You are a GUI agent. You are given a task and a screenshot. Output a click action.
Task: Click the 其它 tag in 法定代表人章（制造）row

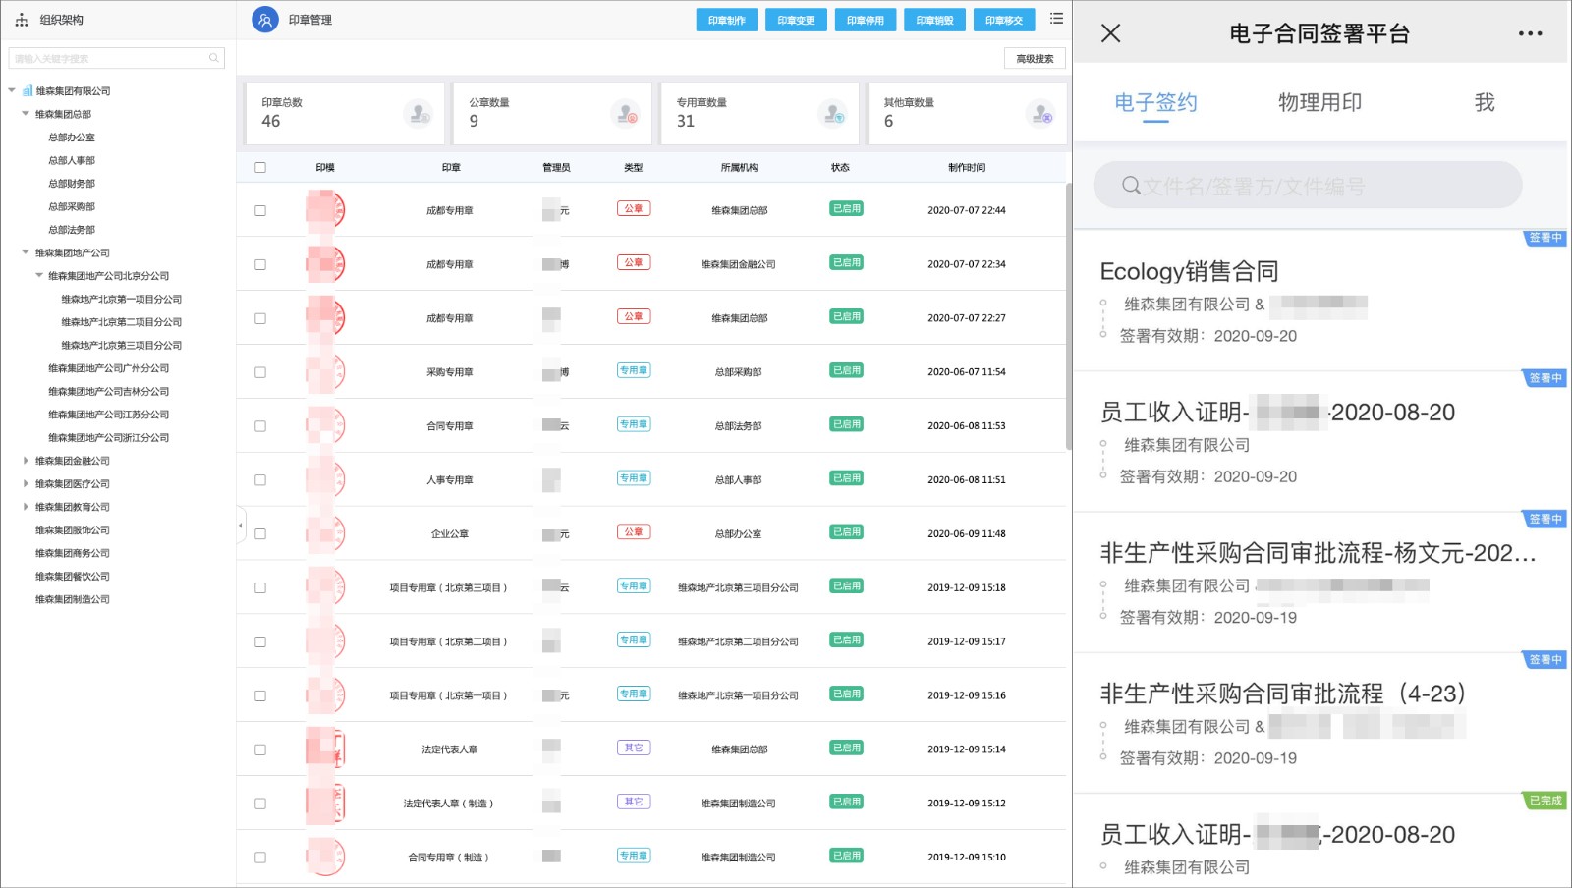click(x=634, y=802)
